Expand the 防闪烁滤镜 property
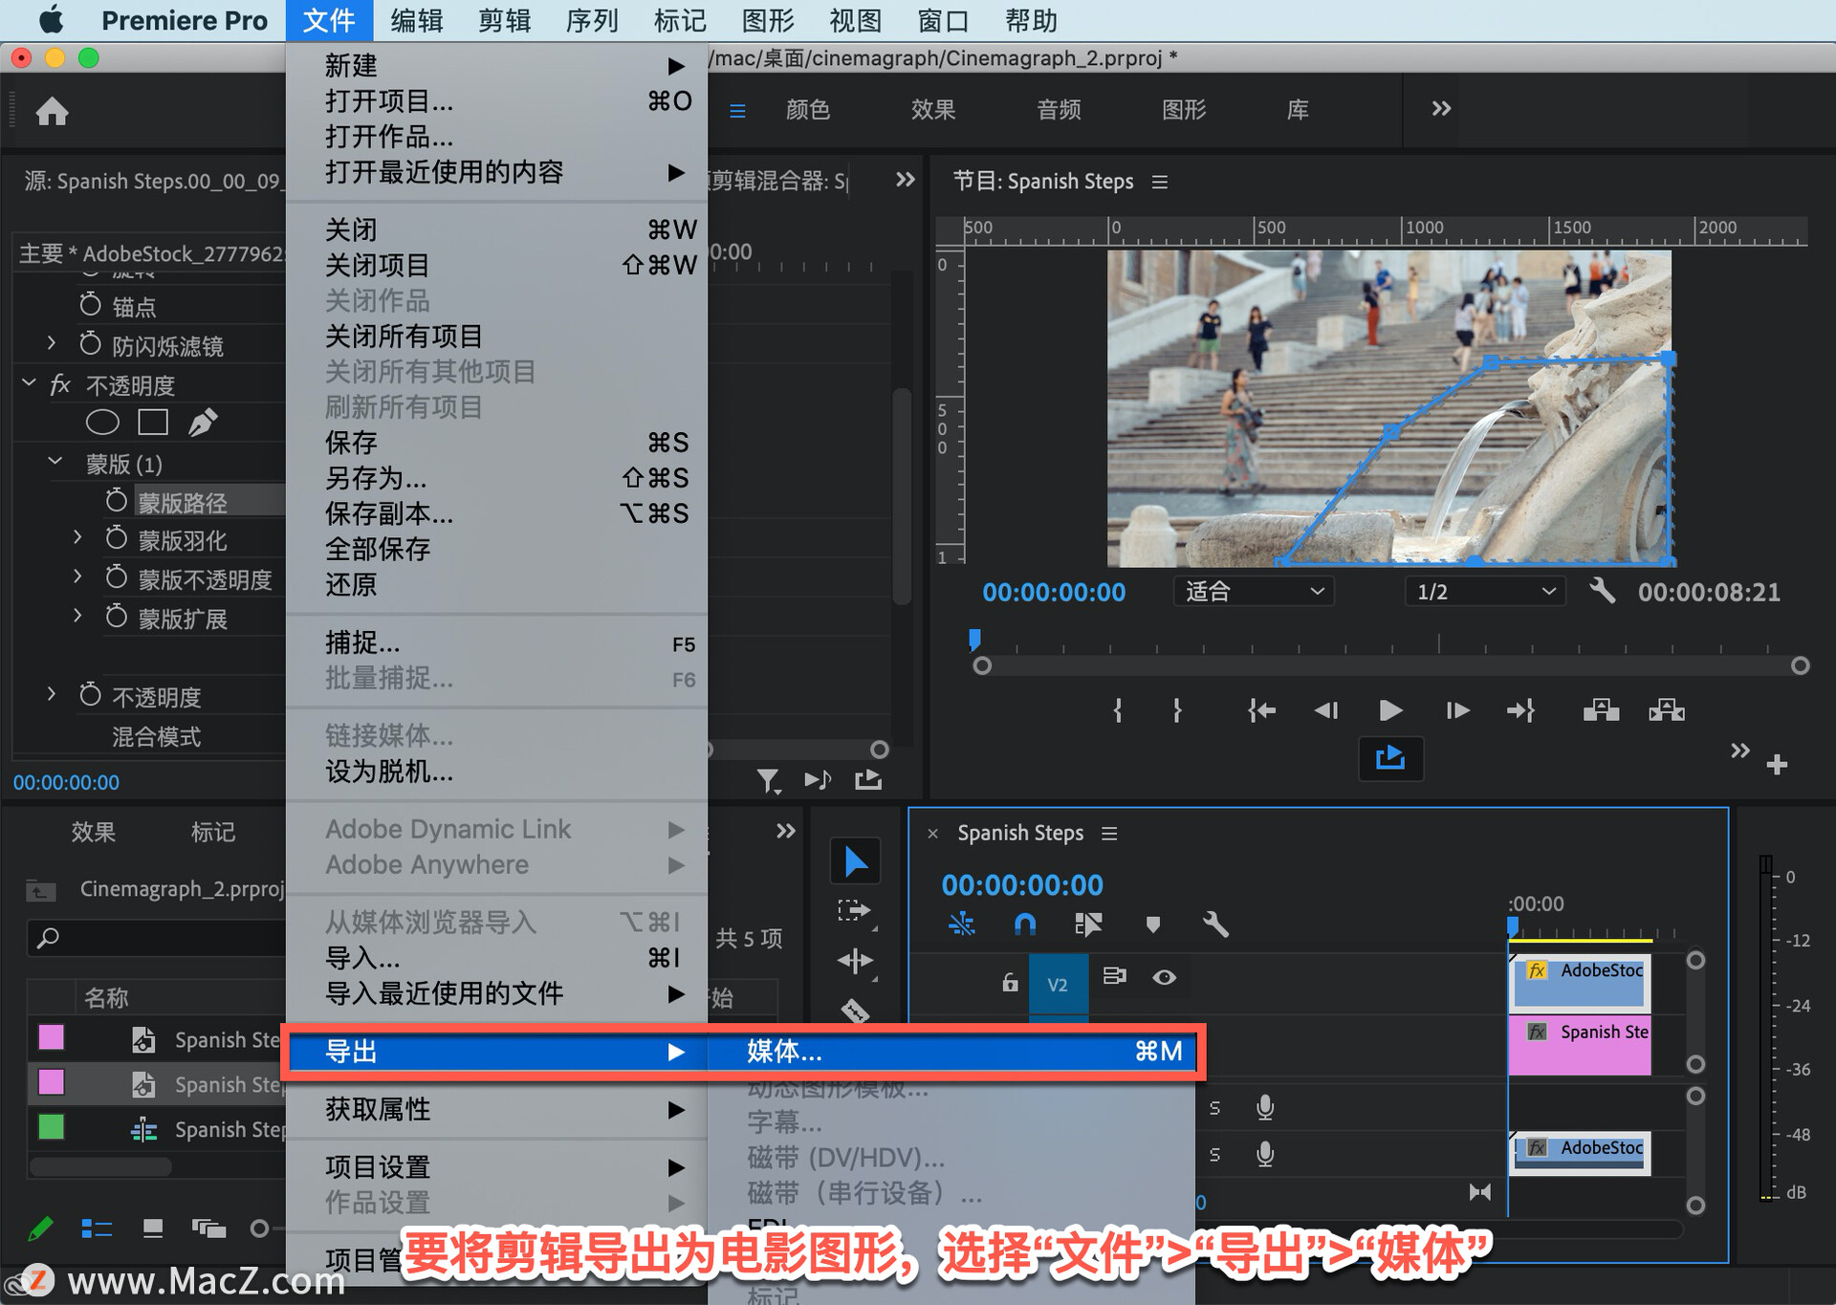Image resolution: width=1836 pixels, height=1305 pixels. (52, 343)
